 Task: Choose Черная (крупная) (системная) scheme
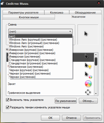(x=40, y=70)
